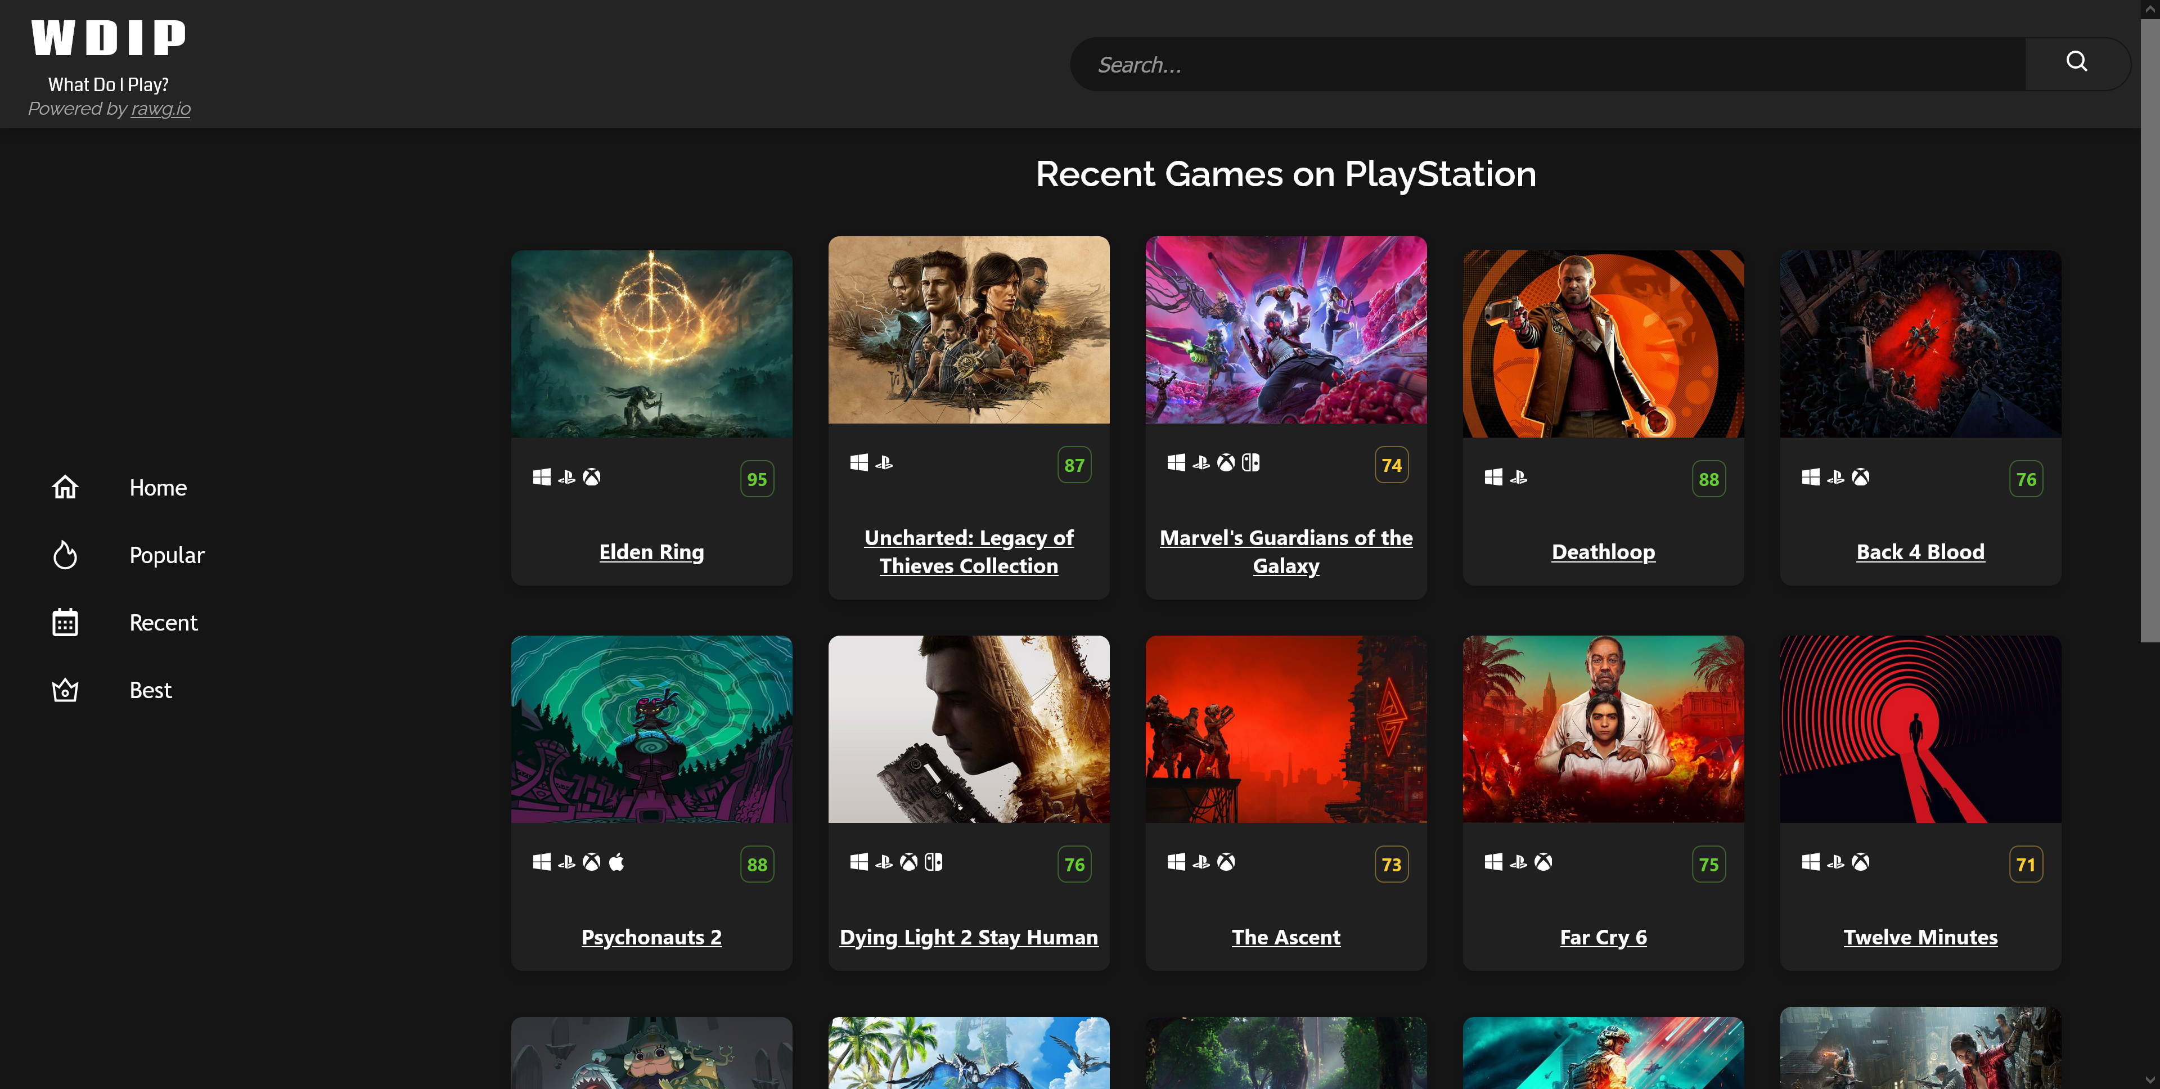2160x1089 pixels.
Task: Open the Best menu item
Action: [x=150, y=690]
